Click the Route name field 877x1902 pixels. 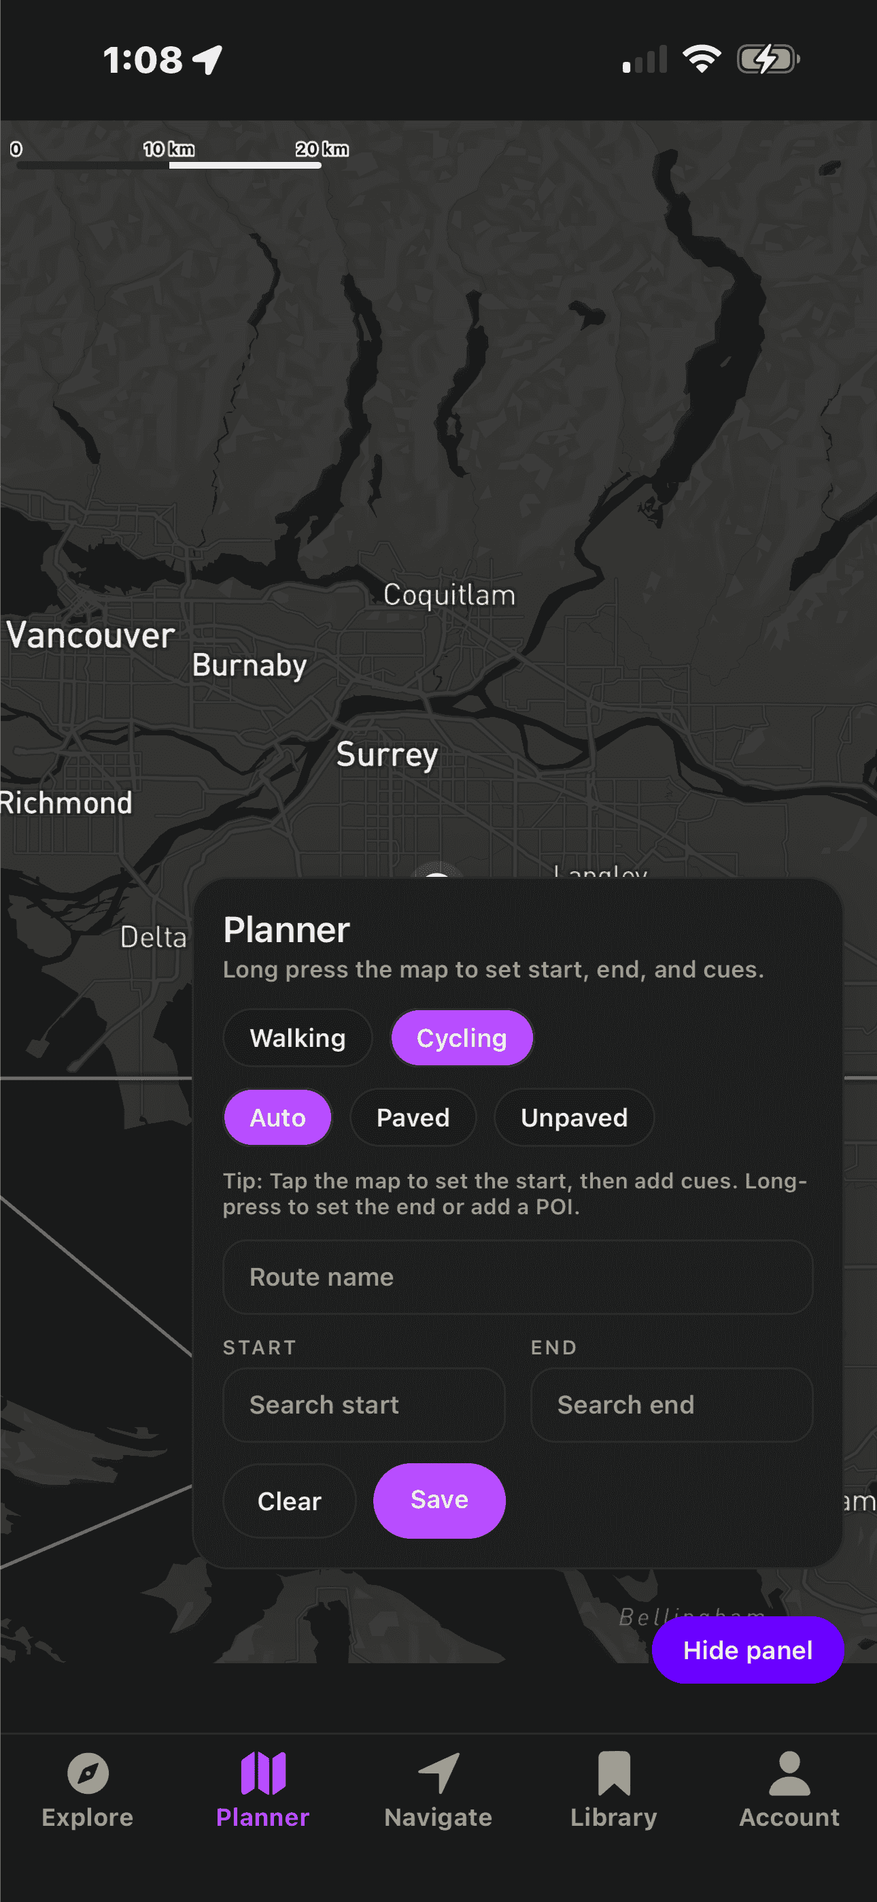pyautogui.click(x=517, y=1278)
